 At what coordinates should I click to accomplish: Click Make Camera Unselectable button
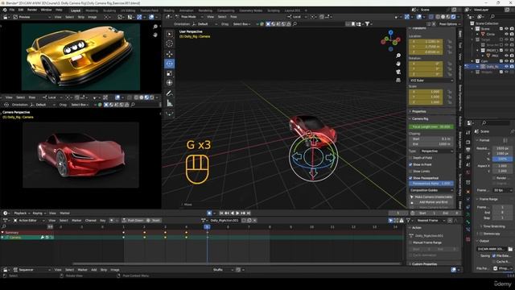pos(431,197)
